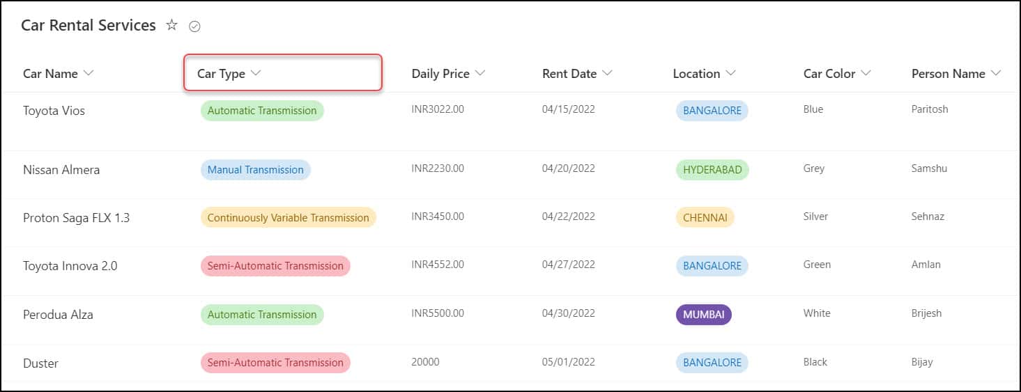Click the favorite star icon beside the title
Image resolution: width=1021 pixels, height=392 pixels.
click(171, 26)
